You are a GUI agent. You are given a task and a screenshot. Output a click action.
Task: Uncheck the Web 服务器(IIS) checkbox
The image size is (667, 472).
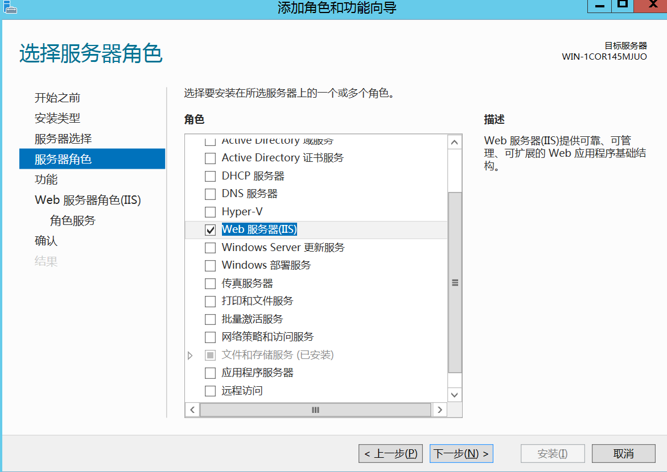[x=211, y=229]
